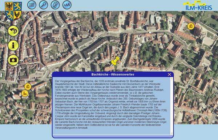Open the ILM-KREIS logo link
This screenshot has height=140, width=218.
198,6
